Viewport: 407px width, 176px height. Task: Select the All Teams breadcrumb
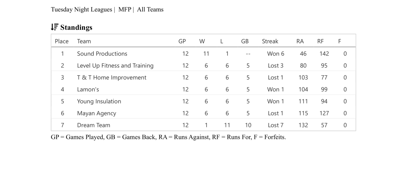click(150, 10)
